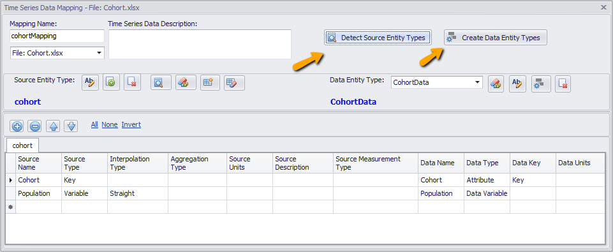This screenshot has width=613, height=252.
Task: Click the Time Series Data Description text box
Action: coord(200,44)
